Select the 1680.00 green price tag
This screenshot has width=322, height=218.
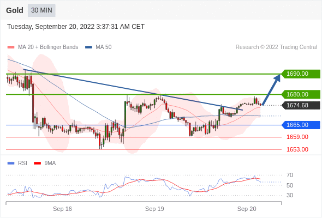[301, 94]
